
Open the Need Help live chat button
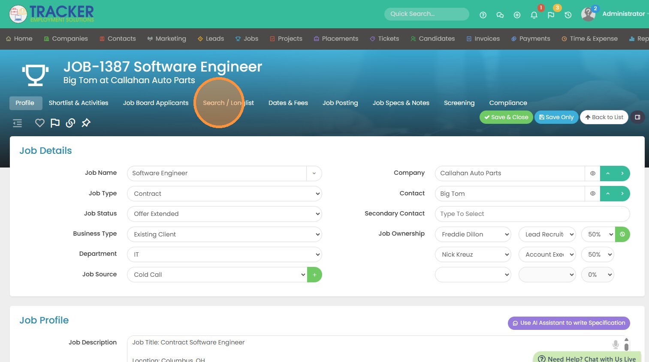587,358
